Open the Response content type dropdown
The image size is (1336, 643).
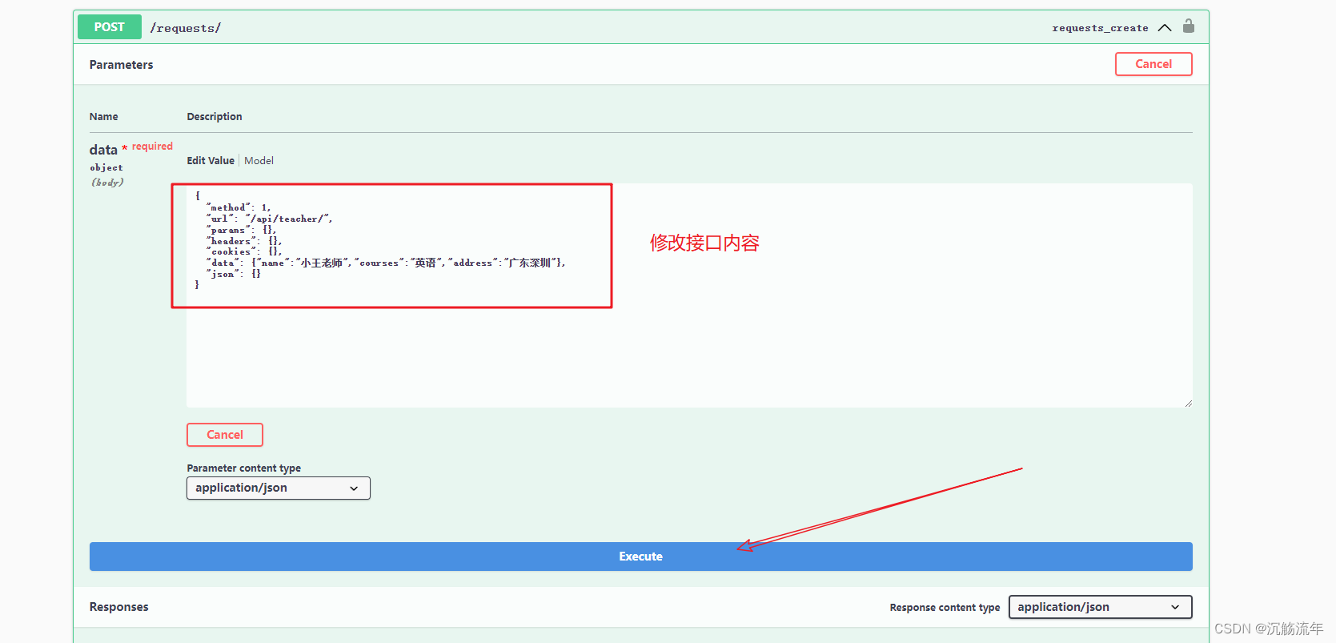(x=1101, y=607)
